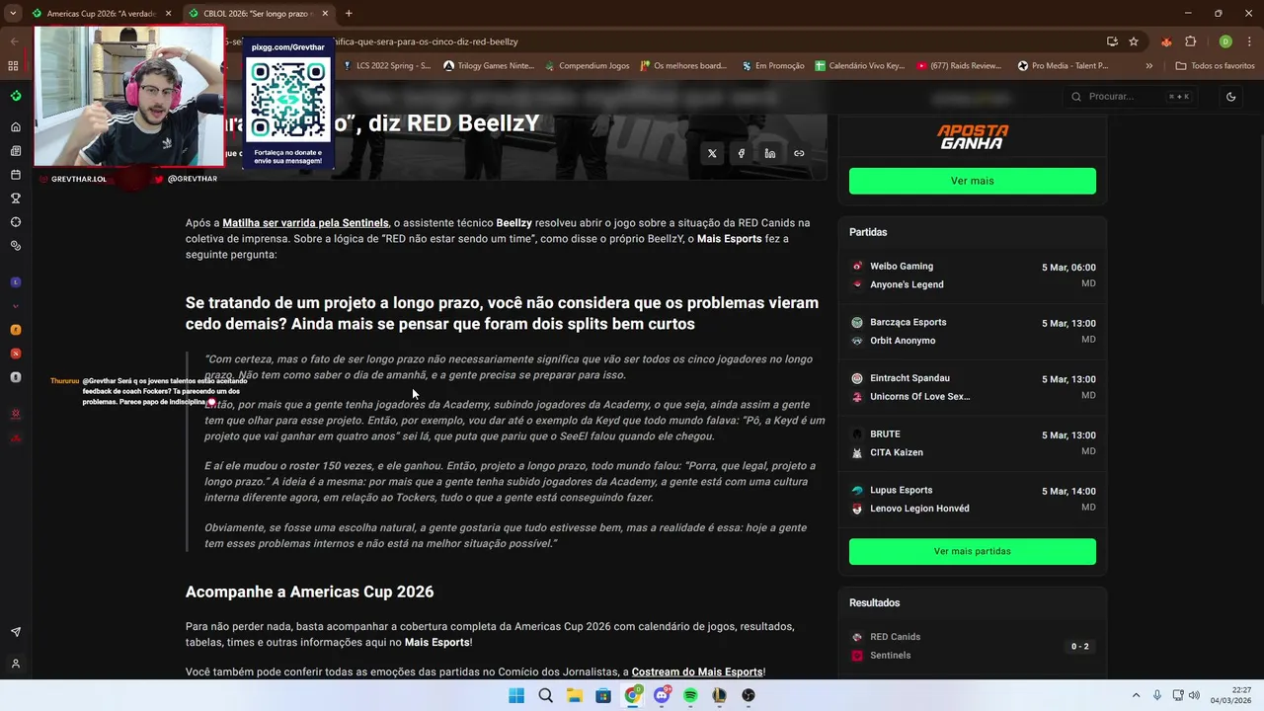This screenshot has height=711, width=1264.
Task: Open Lupus Esports vs Lenovo Legion match
Action: tap(973, 499)
